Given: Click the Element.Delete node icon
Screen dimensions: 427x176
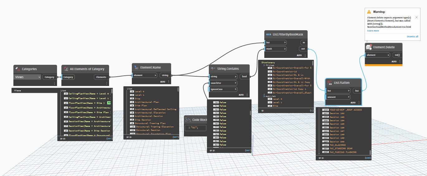Looking at the screenshot, I should (x=369, y=47).
